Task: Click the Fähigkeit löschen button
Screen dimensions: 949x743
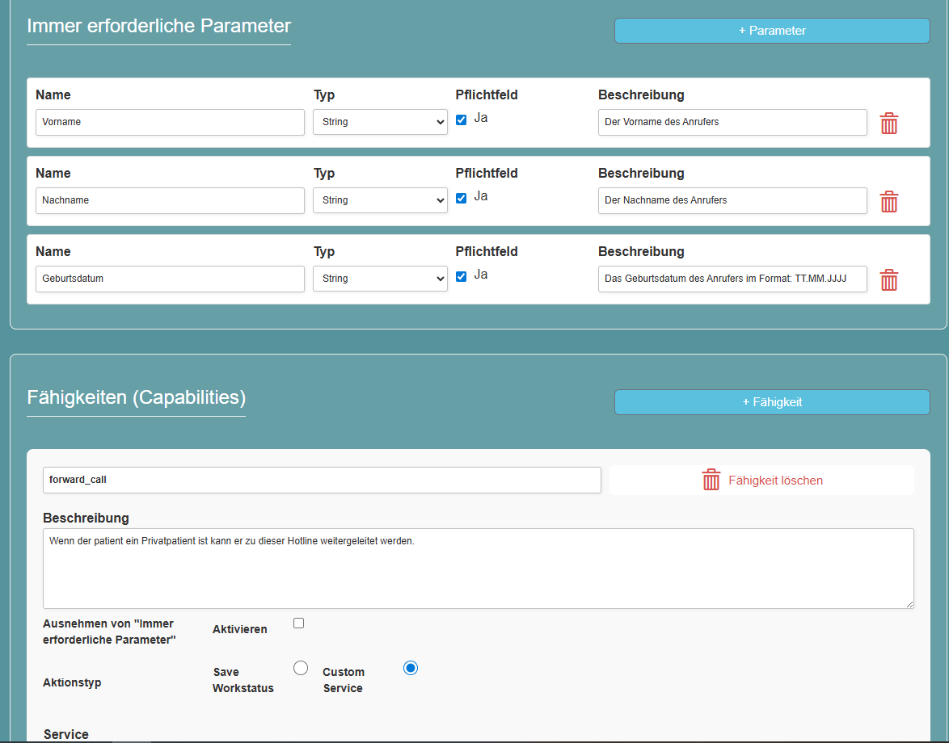Action: tap(760, 479)
